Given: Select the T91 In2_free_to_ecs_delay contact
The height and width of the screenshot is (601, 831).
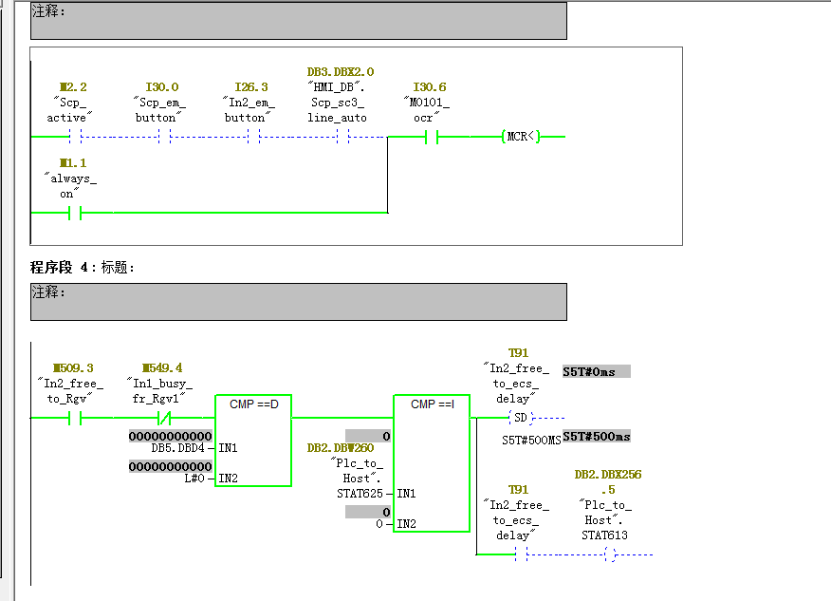Looking at the screenshot, I should (x=521, y=554).
